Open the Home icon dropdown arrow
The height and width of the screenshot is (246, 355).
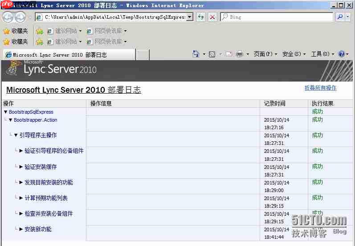204,54
